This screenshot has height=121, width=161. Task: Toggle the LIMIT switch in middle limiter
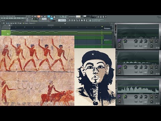[145, 72]
